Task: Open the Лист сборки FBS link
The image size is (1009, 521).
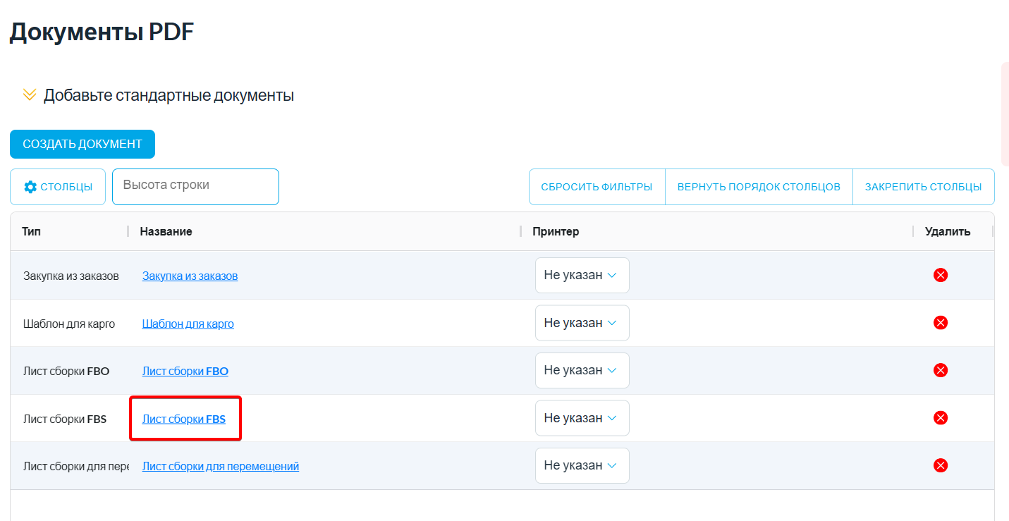Action: (x=184, y=419)
